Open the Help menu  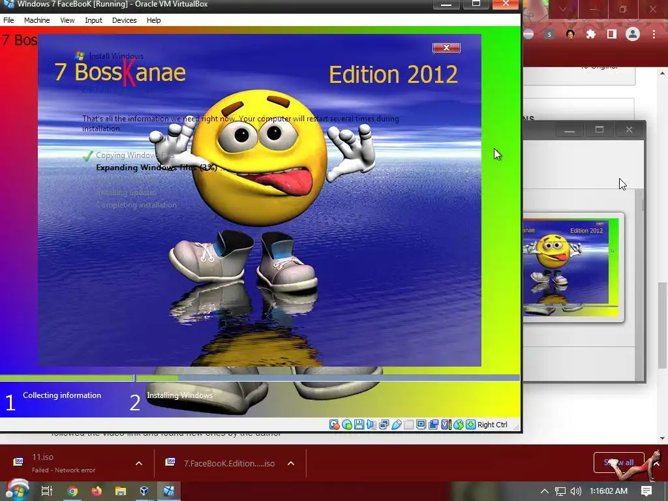click(x=153, y=20)
